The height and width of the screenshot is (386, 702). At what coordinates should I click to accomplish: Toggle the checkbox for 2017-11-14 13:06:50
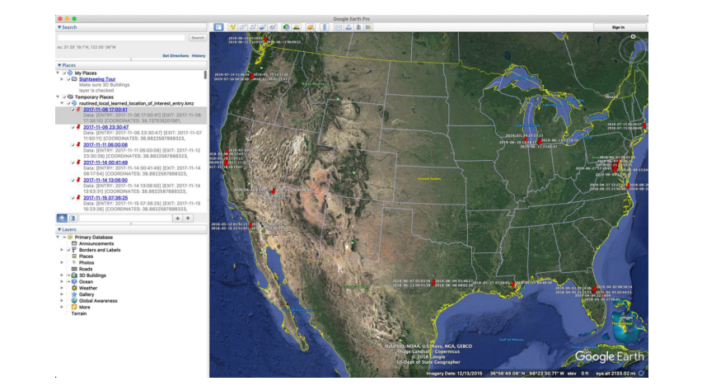click(73, 180)
